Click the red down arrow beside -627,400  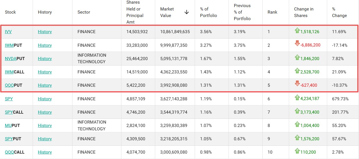297,84
